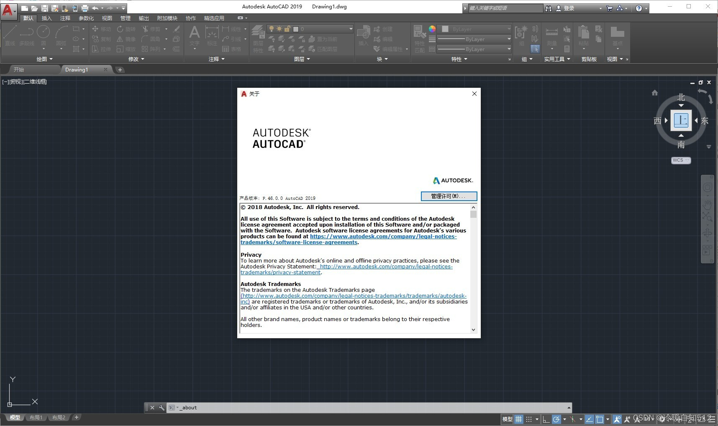Image resolution: width=718 pixels, height=426 pixels.
Task: Open the 登录 sign-in dropdown
Action: point(579,8)
